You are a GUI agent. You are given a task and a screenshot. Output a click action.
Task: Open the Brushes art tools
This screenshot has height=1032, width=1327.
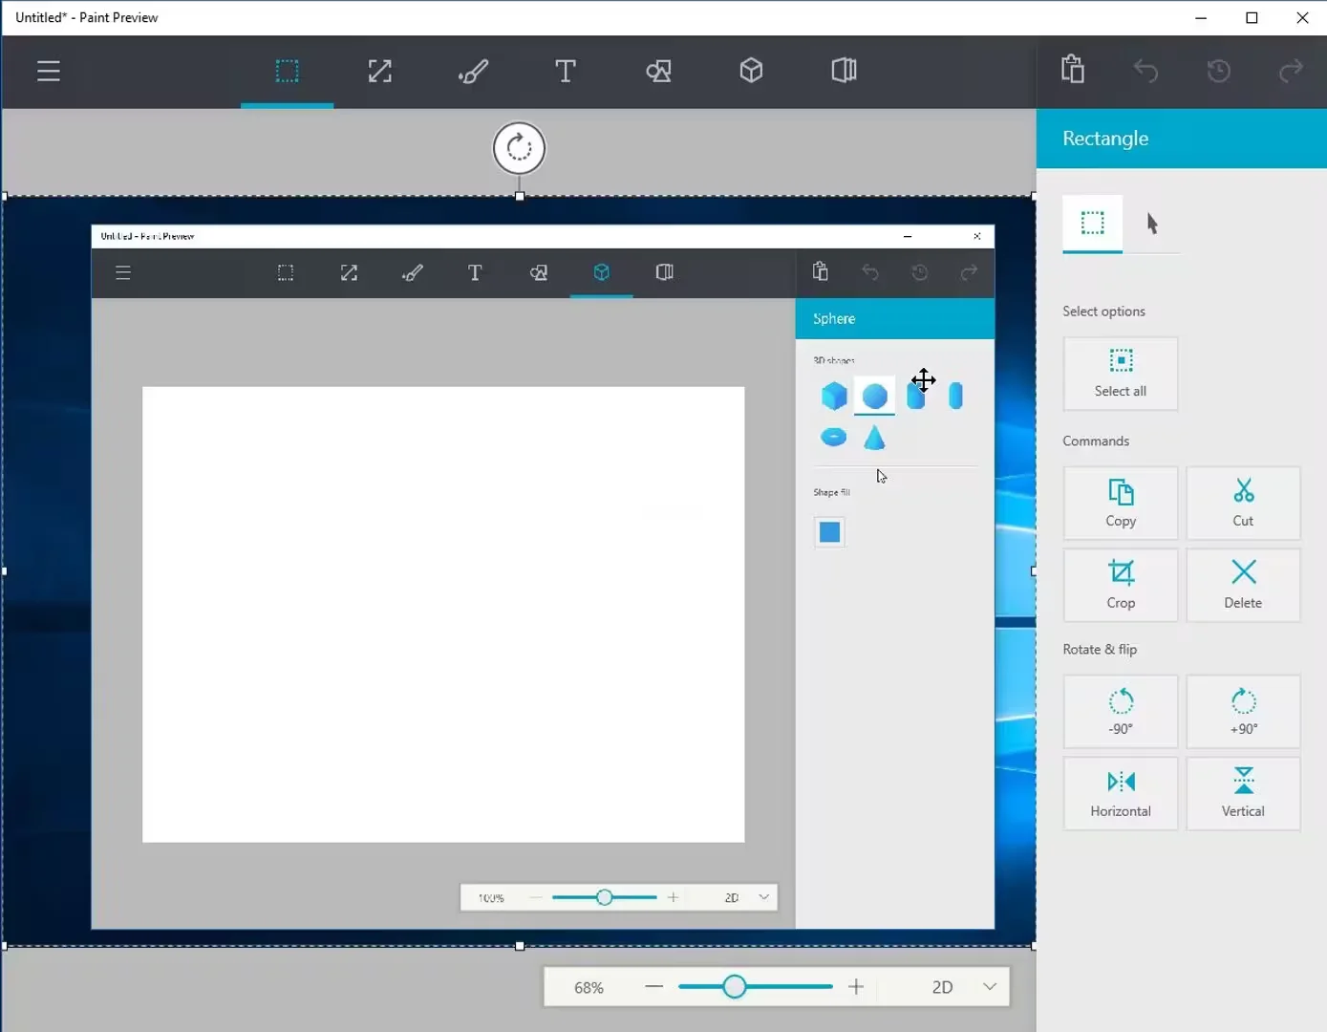(x=473, y=72)
